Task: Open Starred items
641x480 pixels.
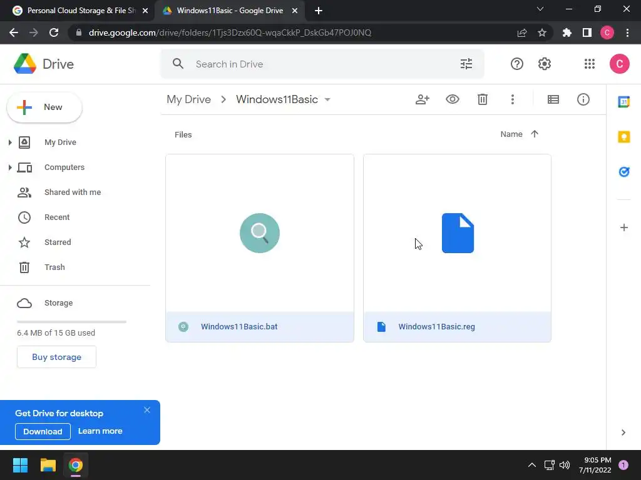Action: point(58,242)
